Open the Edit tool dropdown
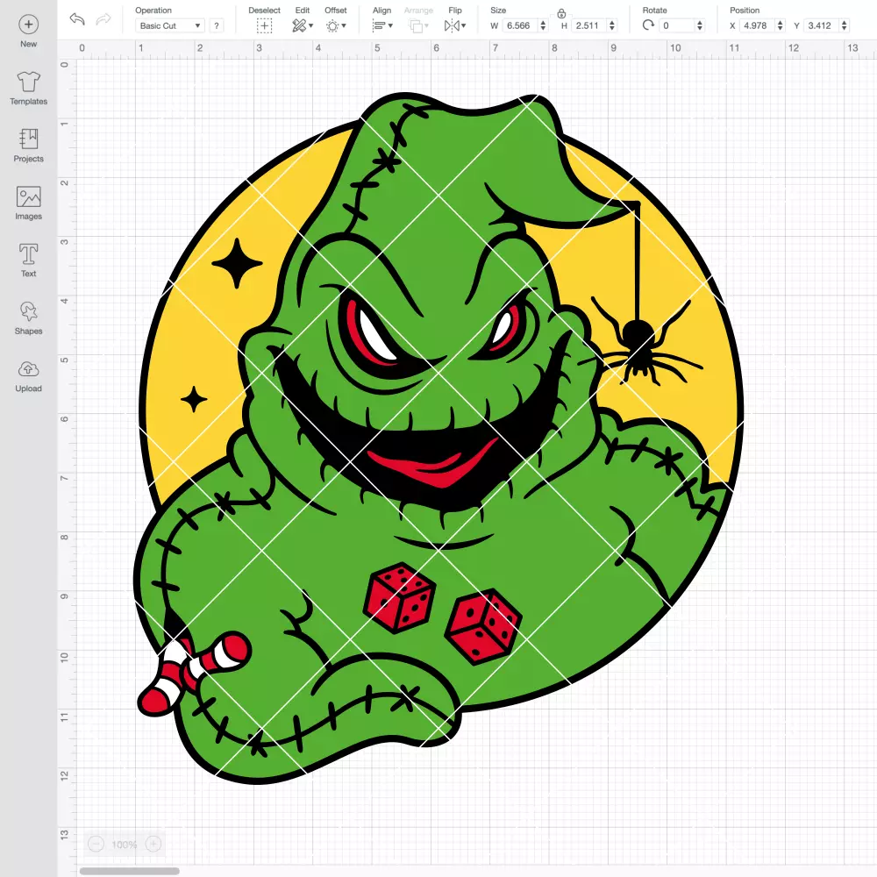The width and height of the screenshot is (877, 877). click(303, 25)
